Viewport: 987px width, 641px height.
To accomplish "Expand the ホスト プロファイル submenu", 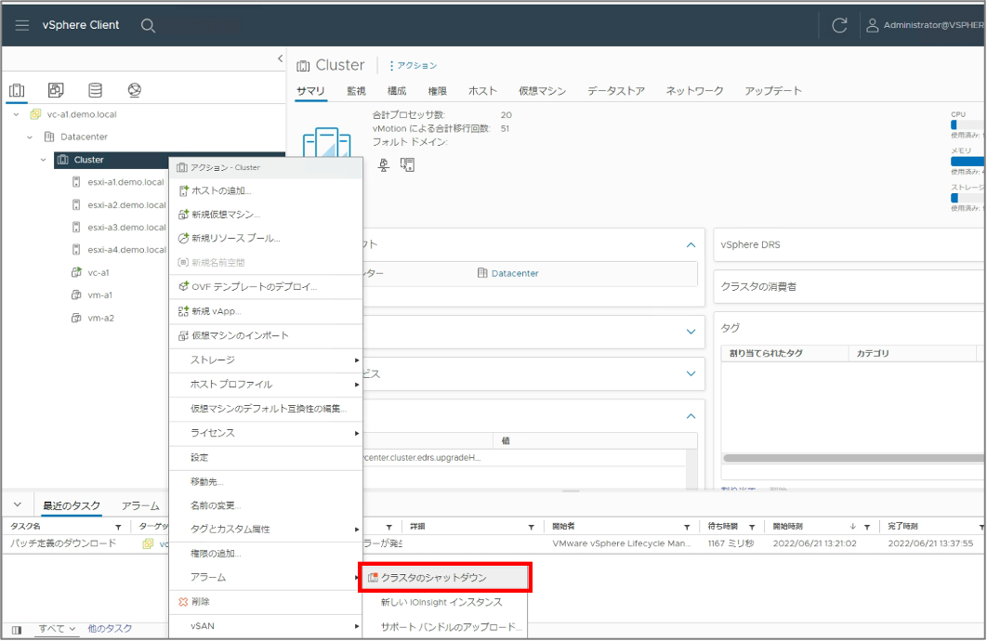I will pos(266,385).
